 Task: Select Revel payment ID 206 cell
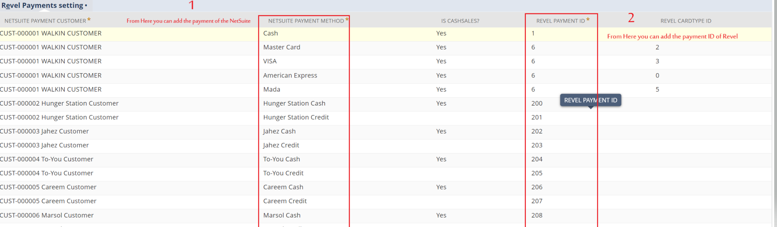(537, 187)
